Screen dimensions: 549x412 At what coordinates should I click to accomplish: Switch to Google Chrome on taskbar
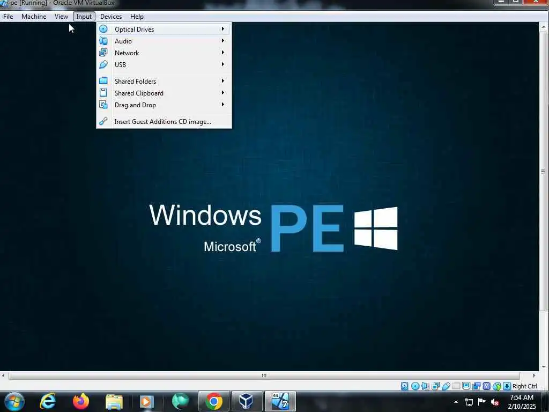[x=214, y=401]
